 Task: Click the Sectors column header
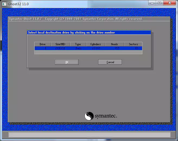click(x=133, y=44)
